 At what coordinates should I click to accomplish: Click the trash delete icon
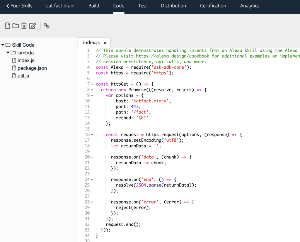coord(24,26)
